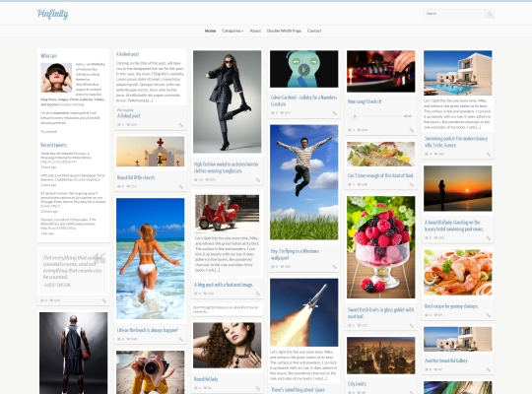
Task: Click the search magnifier button
Action: 490,14
